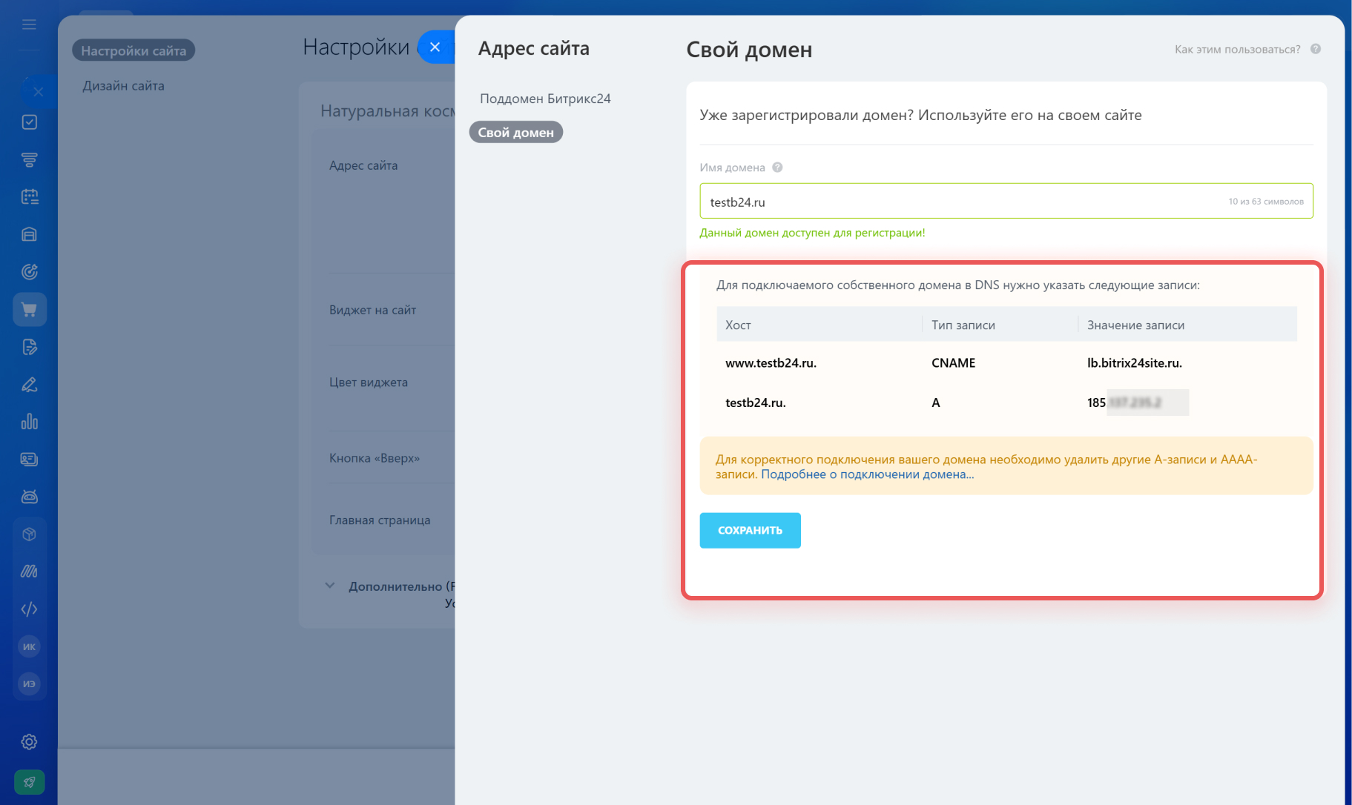The height and width of the screenshot is (805, 1352).
Task: Click help question mark beside Как этим пользоваться
Action: point(1316,49)
